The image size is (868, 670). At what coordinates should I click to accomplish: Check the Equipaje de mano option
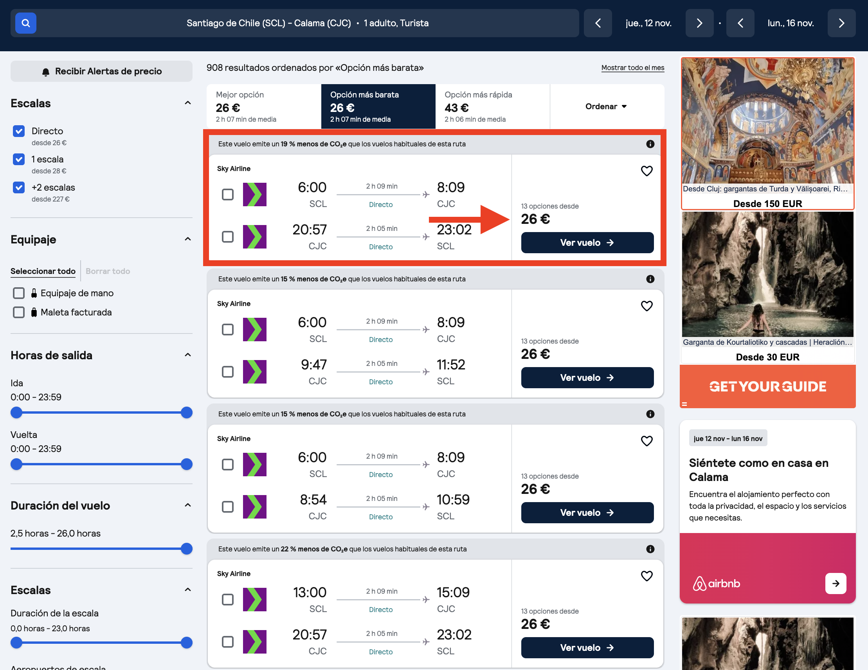click(19, 293)
